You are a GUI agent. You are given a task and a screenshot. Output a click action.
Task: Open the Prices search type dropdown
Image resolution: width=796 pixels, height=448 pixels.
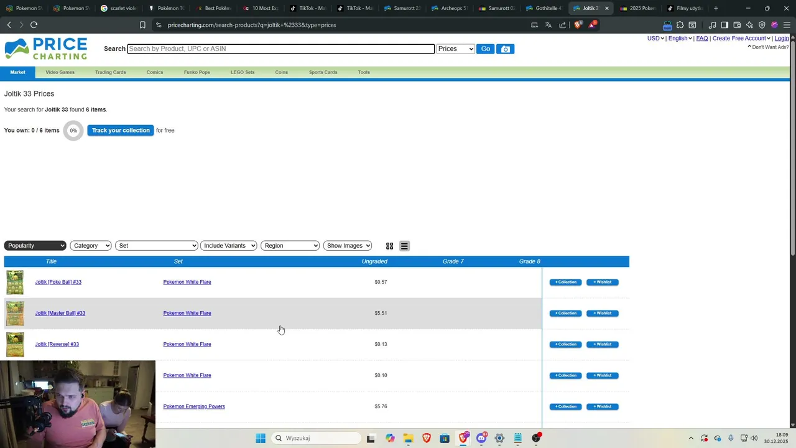pos(456,49)
